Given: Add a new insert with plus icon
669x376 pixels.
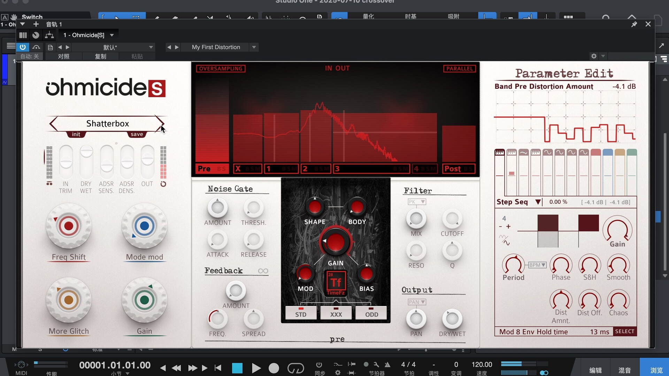Looking at the screenshot, I should pos(36,24).
